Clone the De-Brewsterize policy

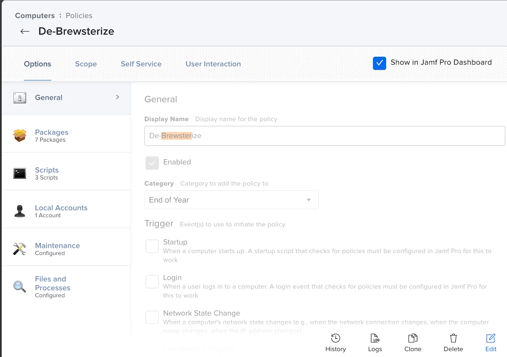coord(413,343)
